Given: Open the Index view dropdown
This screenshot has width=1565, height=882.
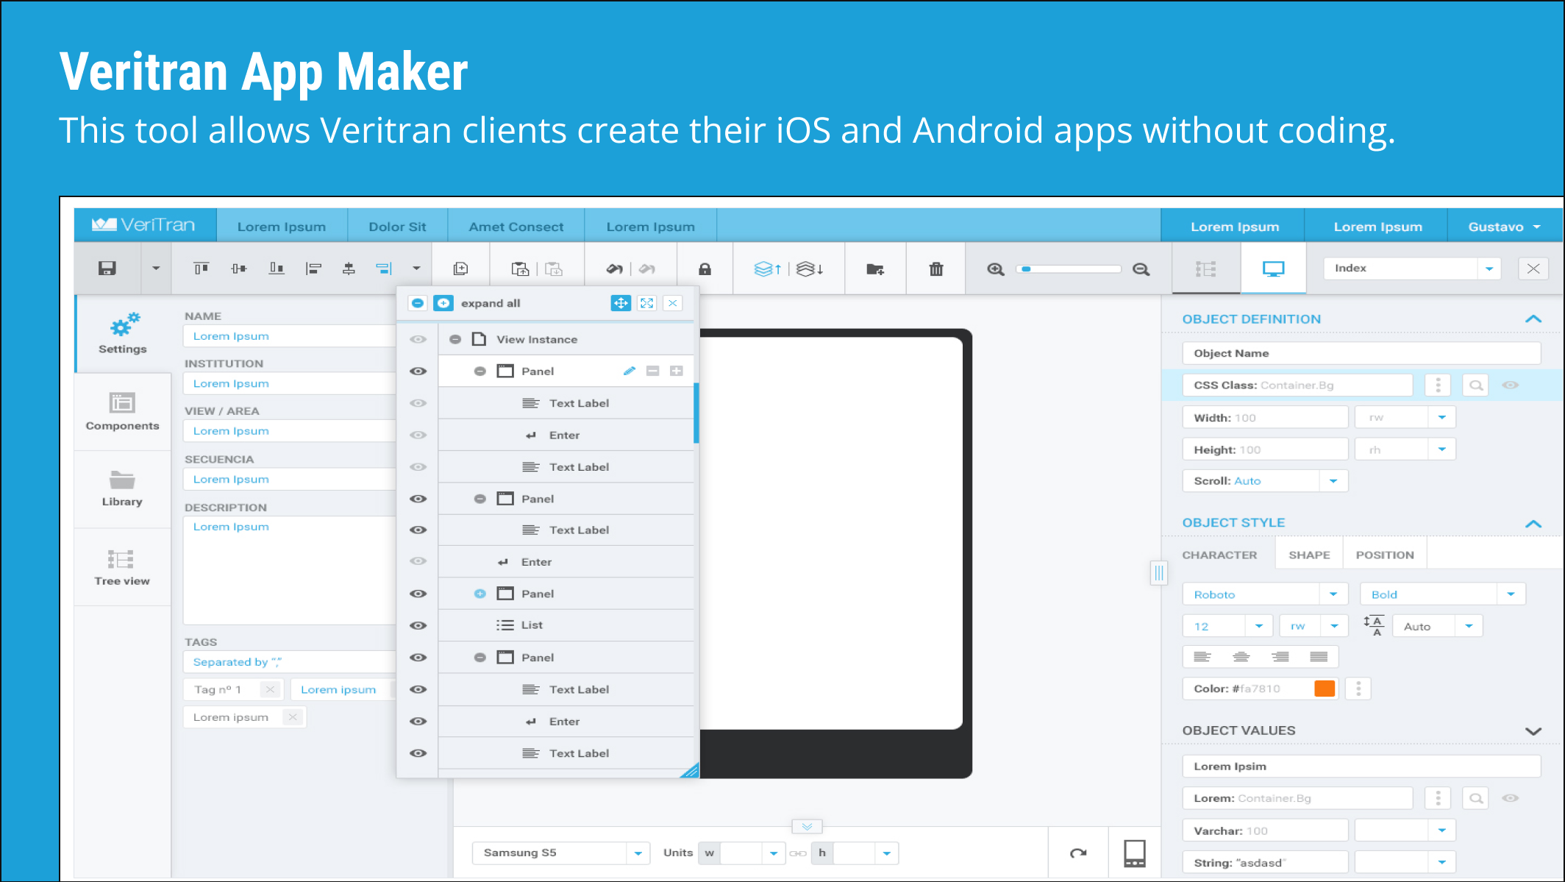Looking at the screenshot, I should (1412, 268).
